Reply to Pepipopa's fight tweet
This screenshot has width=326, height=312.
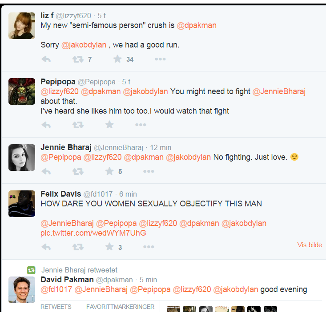tap(46, 125)
